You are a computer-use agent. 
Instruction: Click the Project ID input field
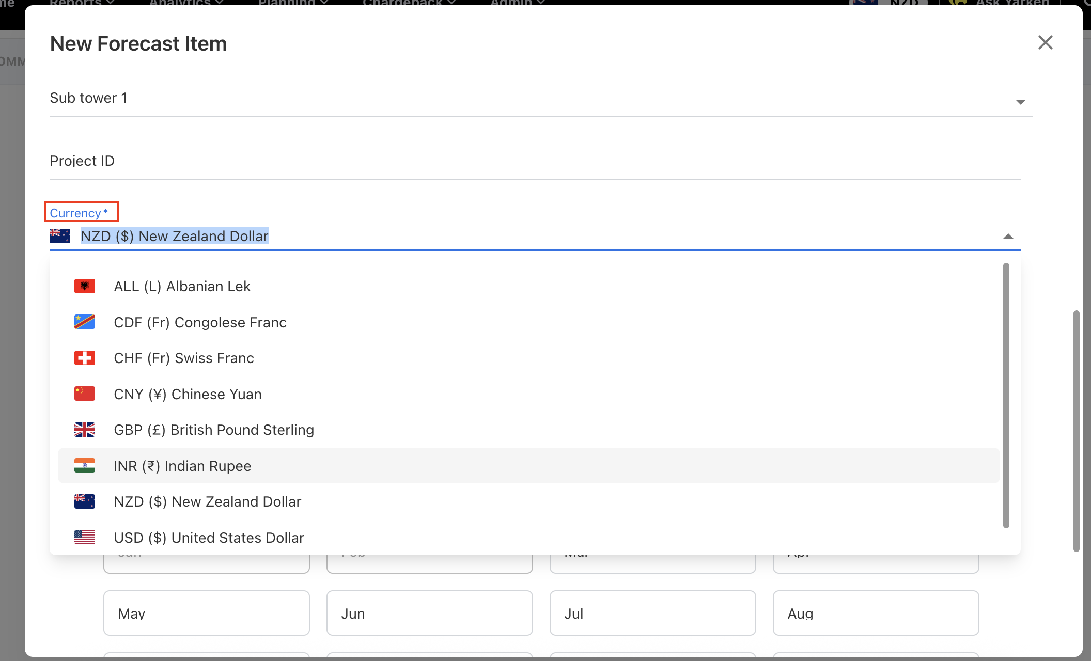point(535,161)
